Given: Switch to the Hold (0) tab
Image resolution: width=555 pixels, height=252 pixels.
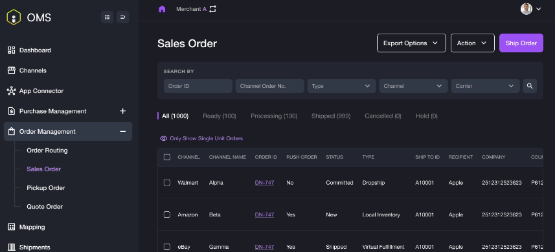Looking at the screenshot, I should point(427,116).
